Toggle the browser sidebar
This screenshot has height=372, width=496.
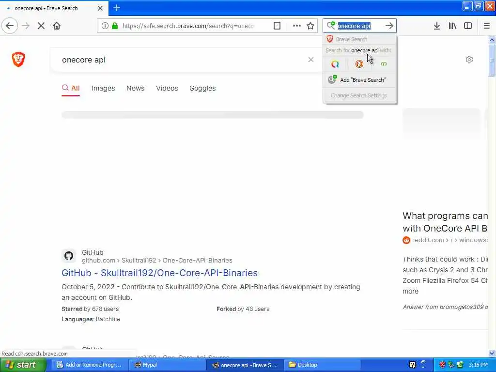(x=468, y=26)
